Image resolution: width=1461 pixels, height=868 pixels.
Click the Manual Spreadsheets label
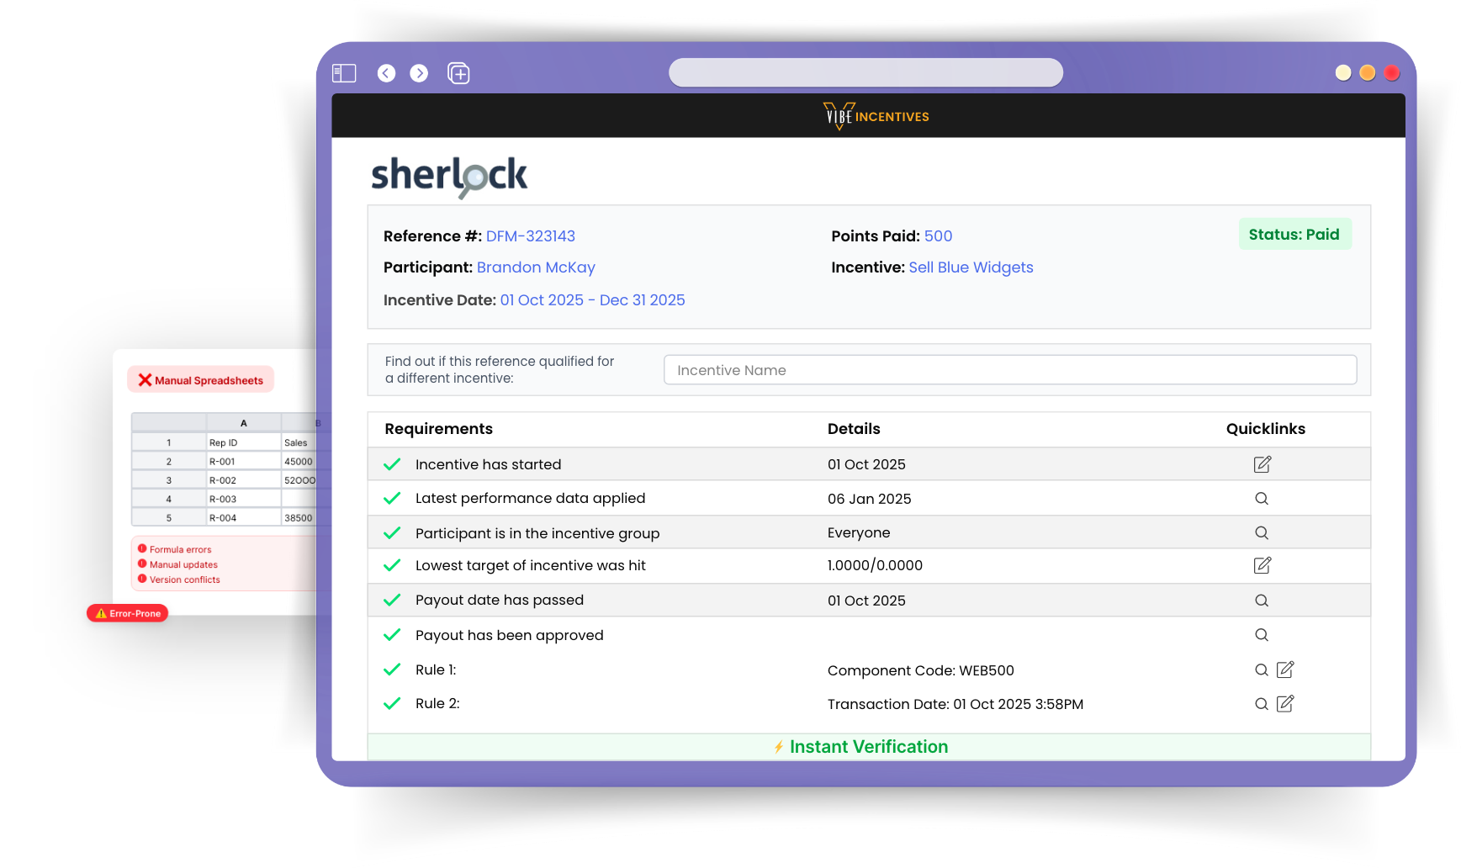(x=201, y=380)
